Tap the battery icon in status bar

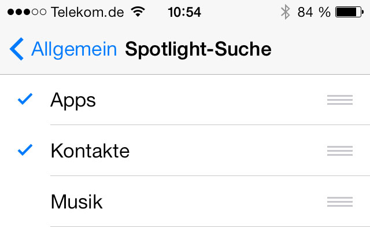349,12
